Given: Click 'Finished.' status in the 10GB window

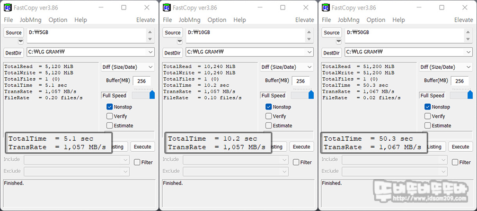Looking at the screenshot, I should coord(173,183).
